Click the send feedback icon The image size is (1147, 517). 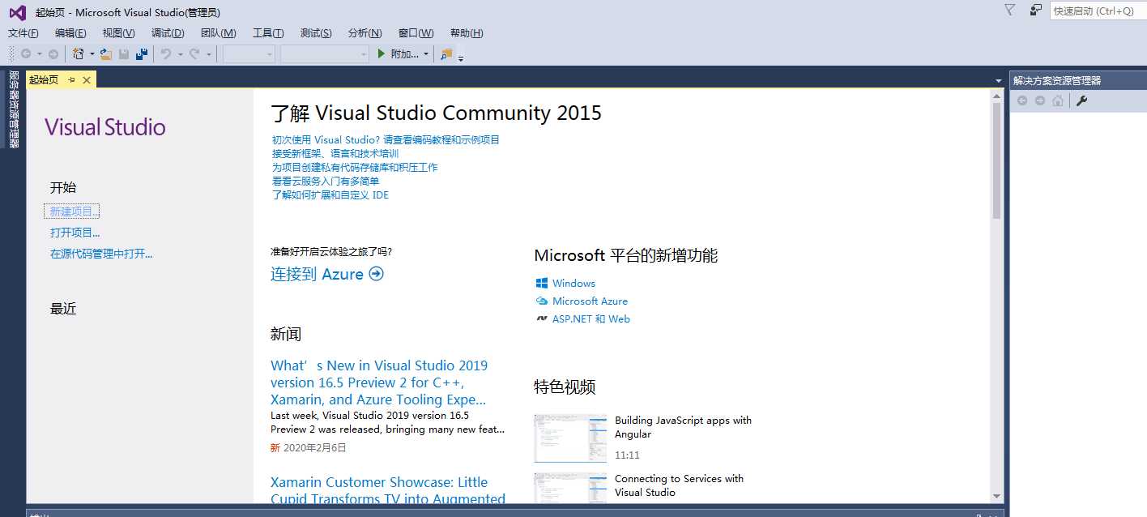pos(1036,10)
